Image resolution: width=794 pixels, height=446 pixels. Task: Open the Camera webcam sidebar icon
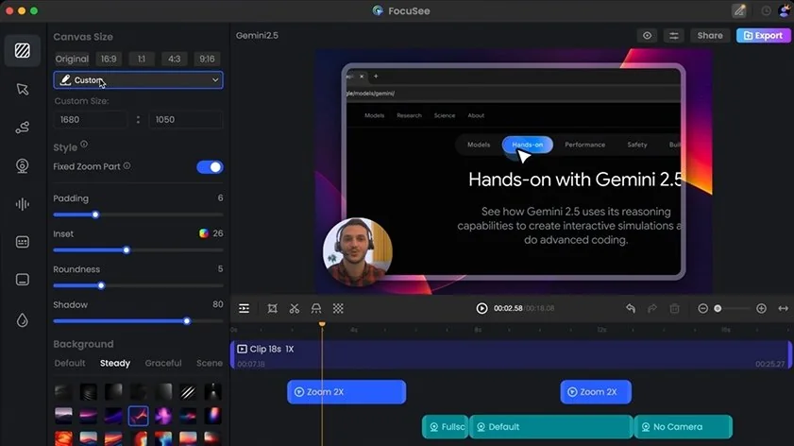pos(23,165)
